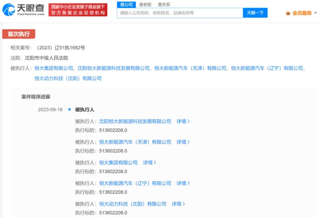Click the 案件程序进展 heading
Screen dimensions: 321x218
point(36,97)
